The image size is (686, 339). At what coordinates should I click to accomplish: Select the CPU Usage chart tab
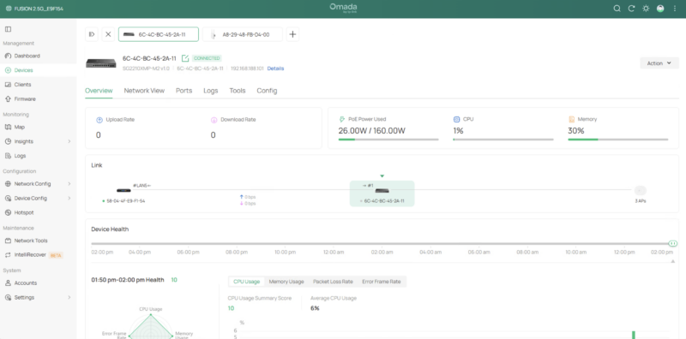(246, 282)
